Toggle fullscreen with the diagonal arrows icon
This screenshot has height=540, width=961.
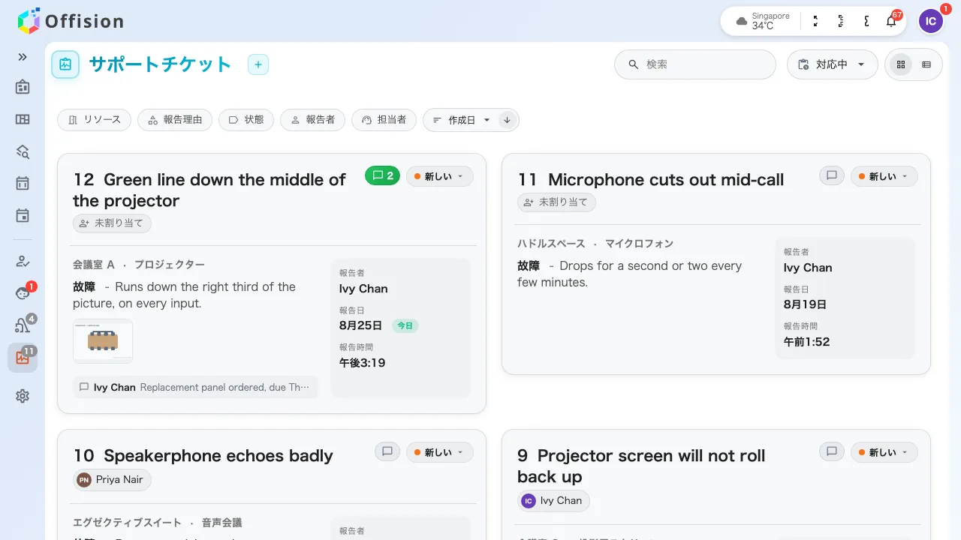click(x=816, y=21)
